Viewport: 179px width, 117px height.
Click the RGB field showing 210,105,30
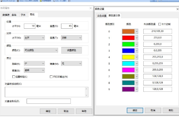158,31
